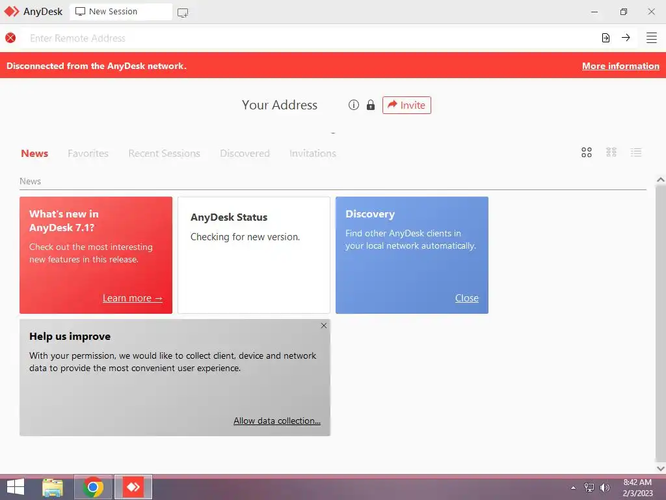This screenshot has width=666, height=500.
Task: Click the lock icon for unattended access
Action: [371, 105]
